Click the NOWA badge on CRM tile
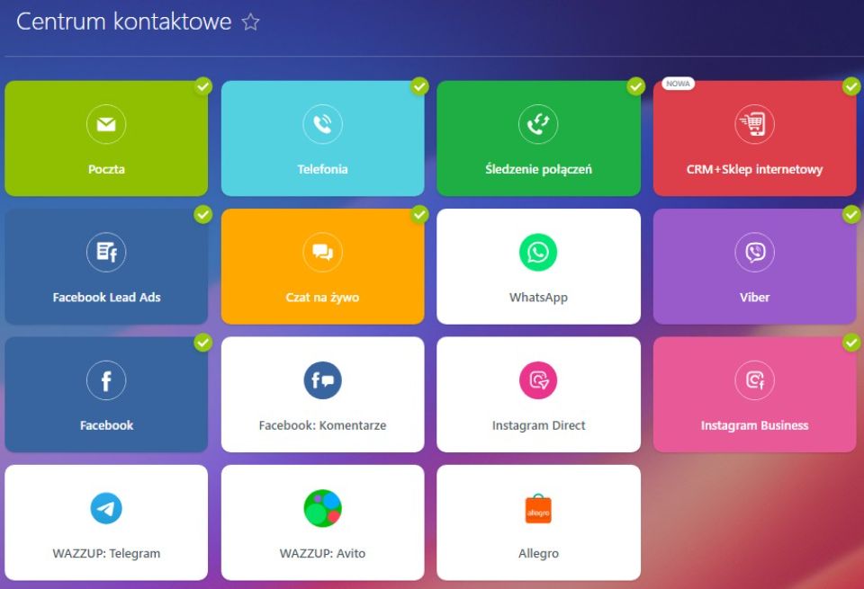864x589 pixels. pyautogui.click(x=678, y=84)
